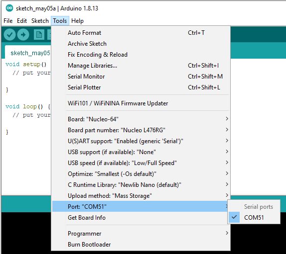
Task: Click the Upload arrow toolbar icon
Action: pyautogui.click(x=23, y=35)
